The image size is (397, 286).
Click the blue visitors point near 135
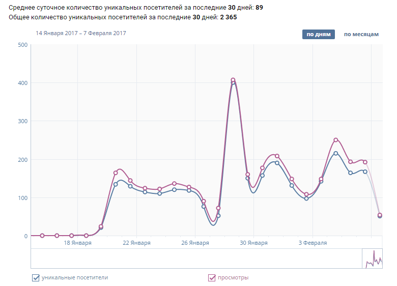pos(116,184)
